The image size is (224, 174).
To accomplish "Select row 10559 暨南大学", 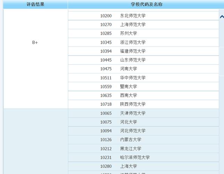I will [143, 87].
